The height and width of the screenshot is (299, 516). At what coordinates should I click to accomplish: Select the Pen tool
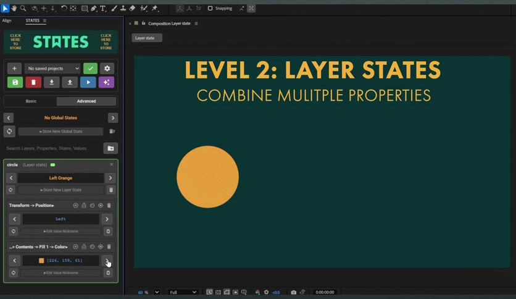tap(94, 8)
